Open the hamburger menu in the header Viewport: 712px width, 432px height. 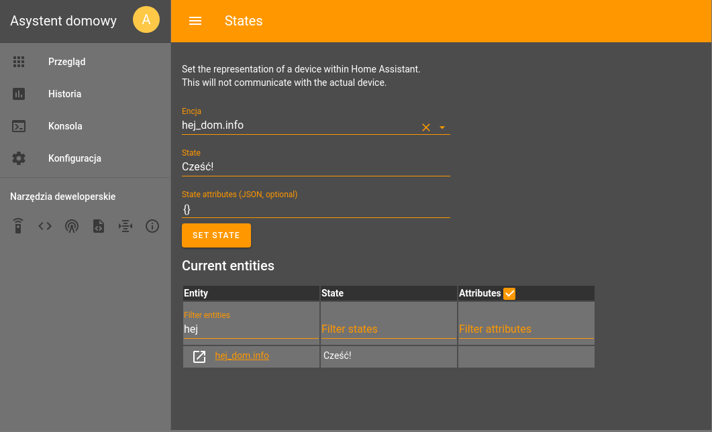click(x=195, y=21)
